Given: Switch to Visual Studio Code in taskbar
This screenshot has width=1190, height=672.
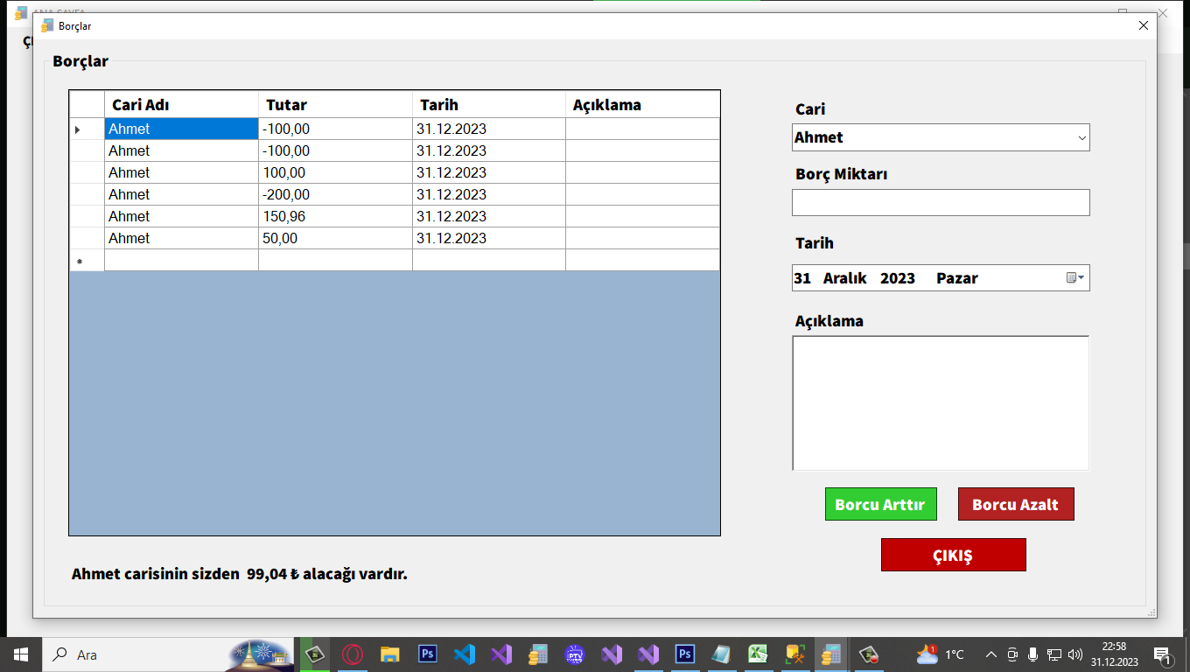Looking at the screenshot, I should coord(465,654).
